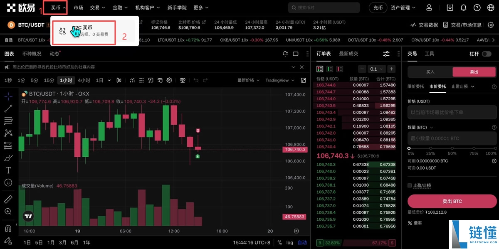Screen dimensions: 499x249
Task: Click the 卖出 BTC submit button
Action: coord(452,201)
